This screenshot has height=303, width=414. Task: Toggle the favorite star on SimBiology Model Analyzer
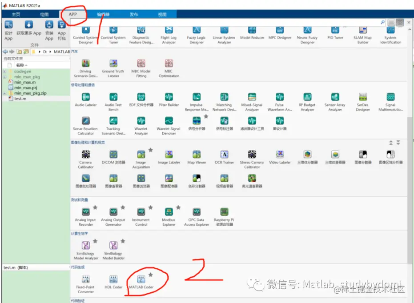(x=95, y=241)
